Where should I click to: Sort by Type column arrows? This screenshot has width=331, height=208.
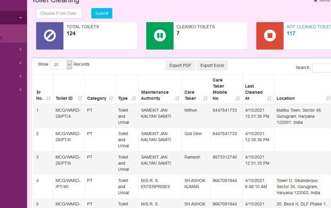pos(134,98)
